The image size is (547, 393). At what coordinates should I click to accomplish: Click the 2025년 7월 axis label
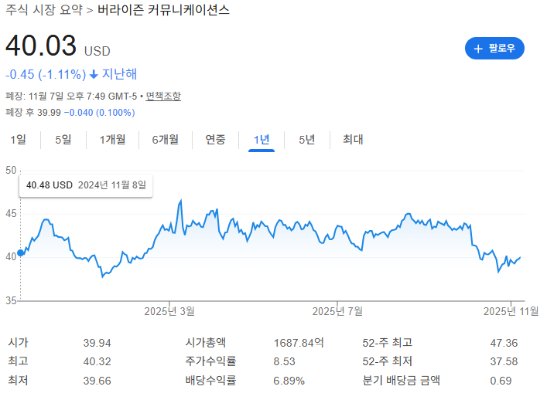[x=337, y=311]
